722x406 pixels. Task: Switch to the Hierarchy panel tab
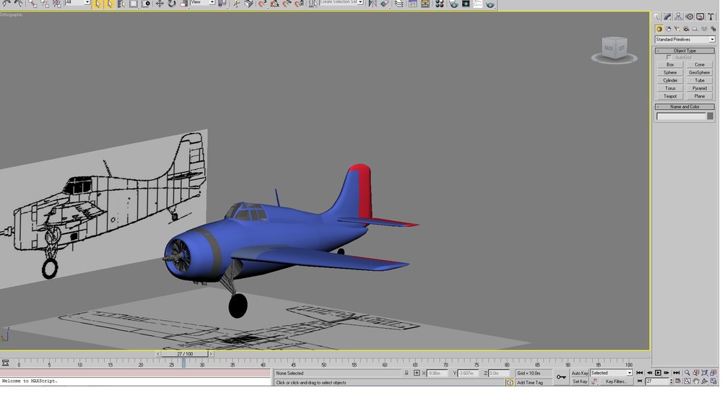[679, 17]
